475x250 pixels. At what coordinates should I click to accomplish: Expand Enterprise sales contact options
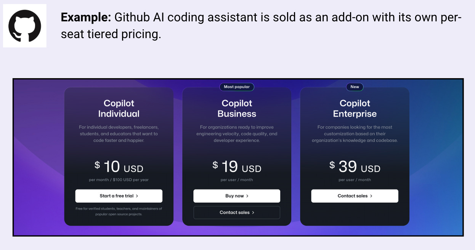(355, 196)
